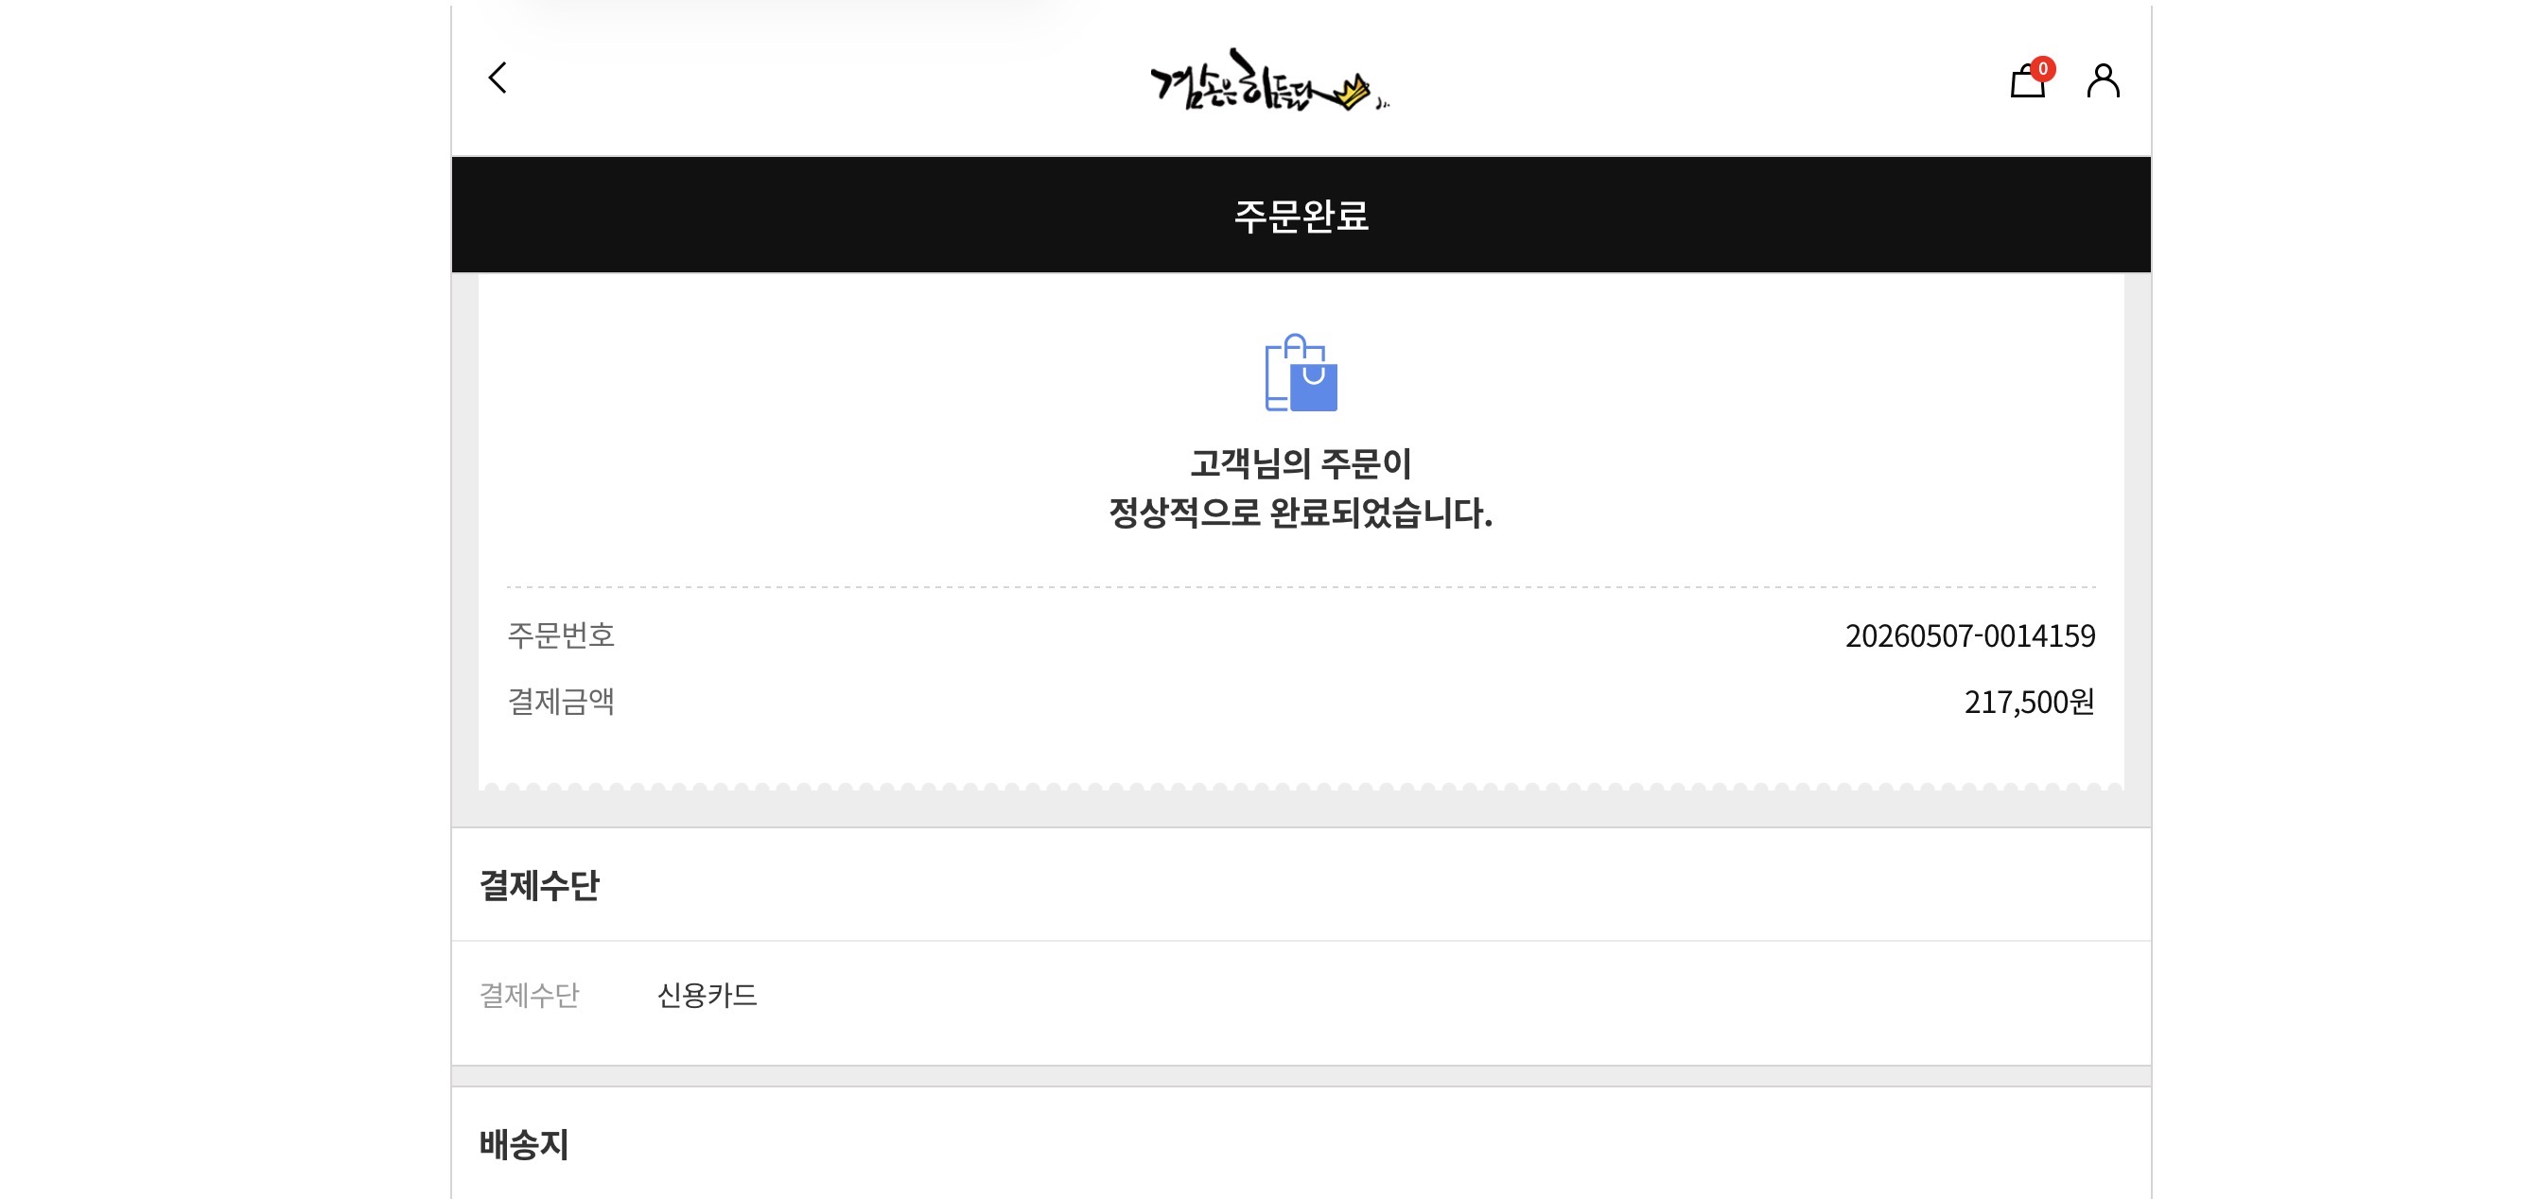The image size is (2533, 1199).
Task: Click the gray divider above 배송지
Action: click(1301, 1076)
